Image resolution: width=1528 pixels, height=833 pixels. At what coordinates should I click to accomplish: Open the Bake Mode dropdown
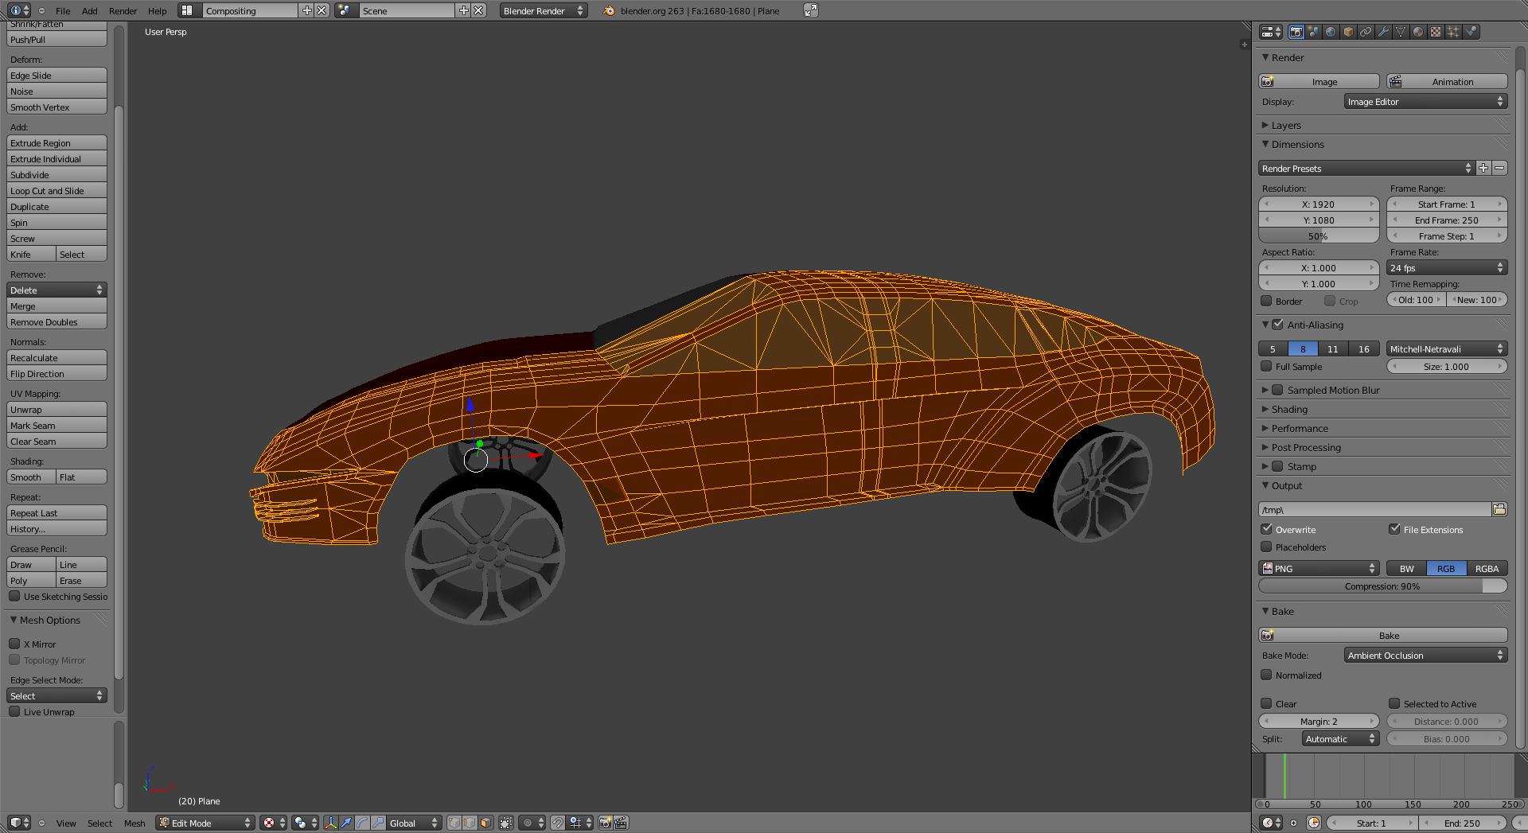point(1425,655)
